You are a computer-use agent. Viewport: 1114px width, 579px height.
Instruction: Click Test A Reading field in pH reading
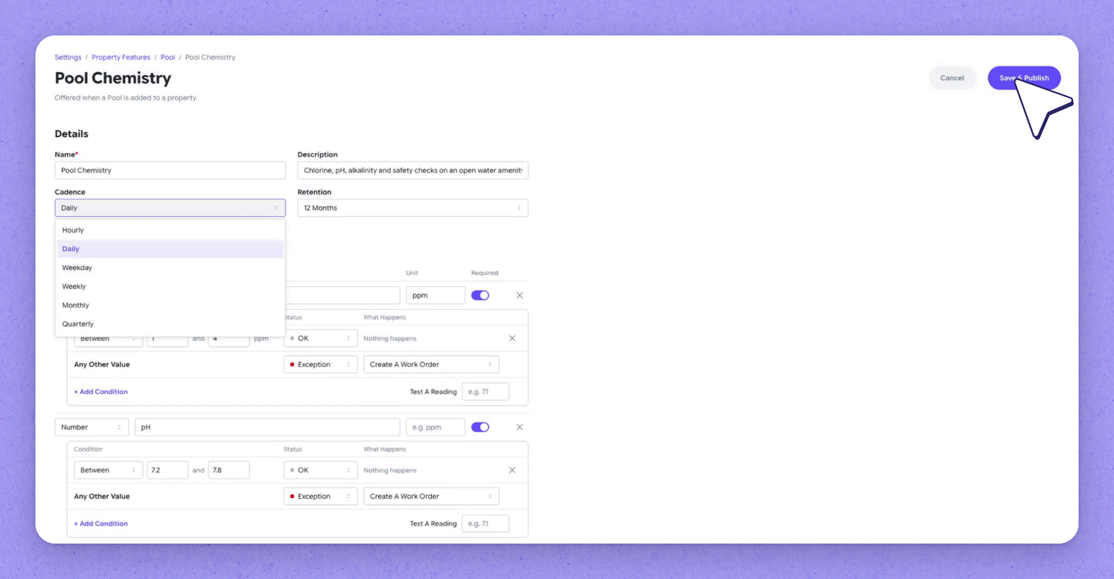[x=485, y=524]
